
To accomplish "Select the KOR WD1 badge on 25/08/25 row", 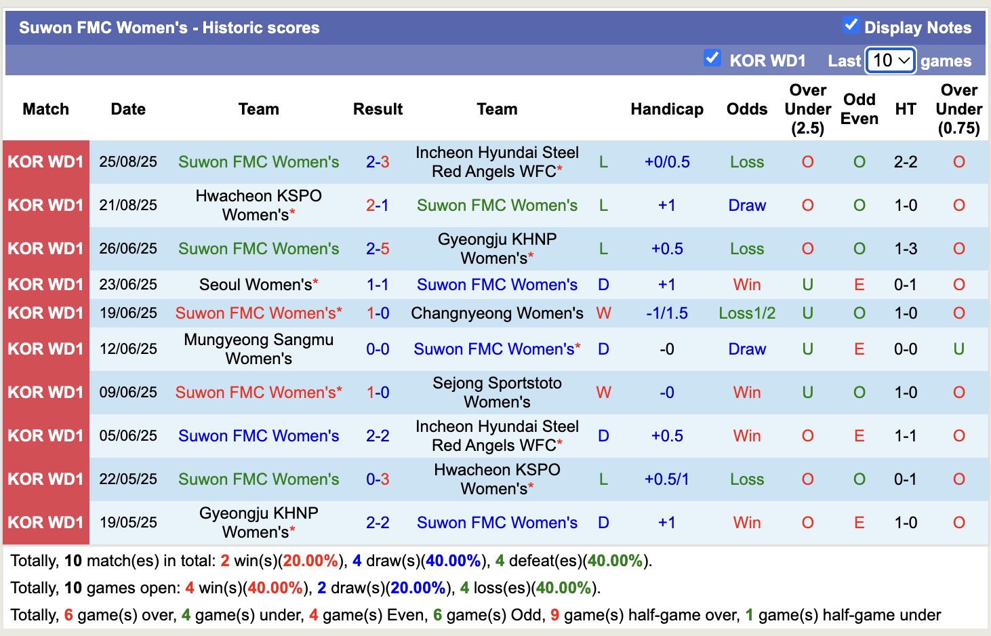I will coord(45,162).
